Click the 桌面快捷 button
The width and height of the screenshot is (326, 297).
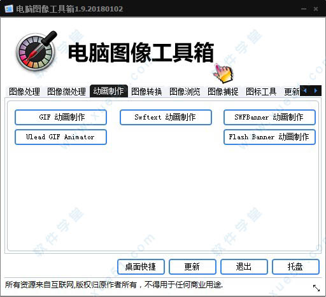click(141, 266)
